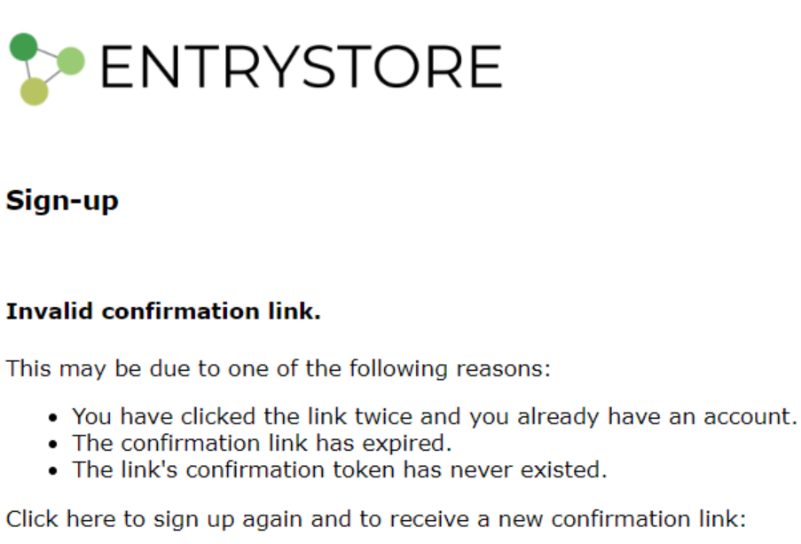Image resolution: width=801 pixels, height=544 pixels.
Task: Click the second bullet point marker
Action: click(x=54, y=444)
